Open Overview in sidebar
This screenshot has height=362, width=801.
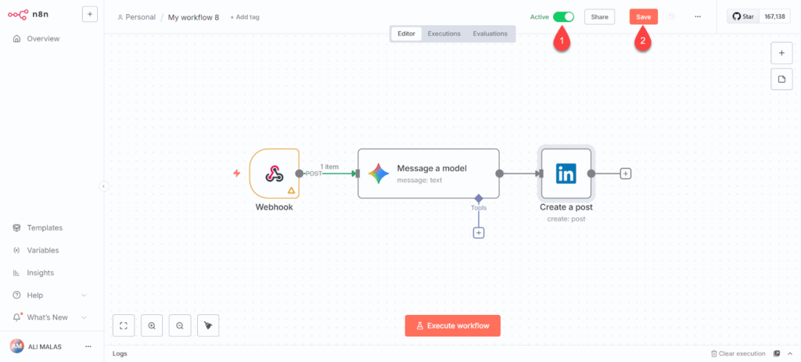click(x=44, y=39)
